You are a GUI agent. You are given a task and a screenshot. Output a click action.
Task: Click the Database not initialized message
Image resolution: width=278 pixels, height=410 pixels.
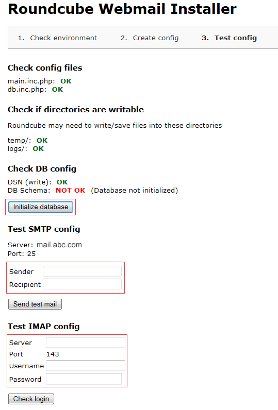pyautogui.click(x=134, y=191)
